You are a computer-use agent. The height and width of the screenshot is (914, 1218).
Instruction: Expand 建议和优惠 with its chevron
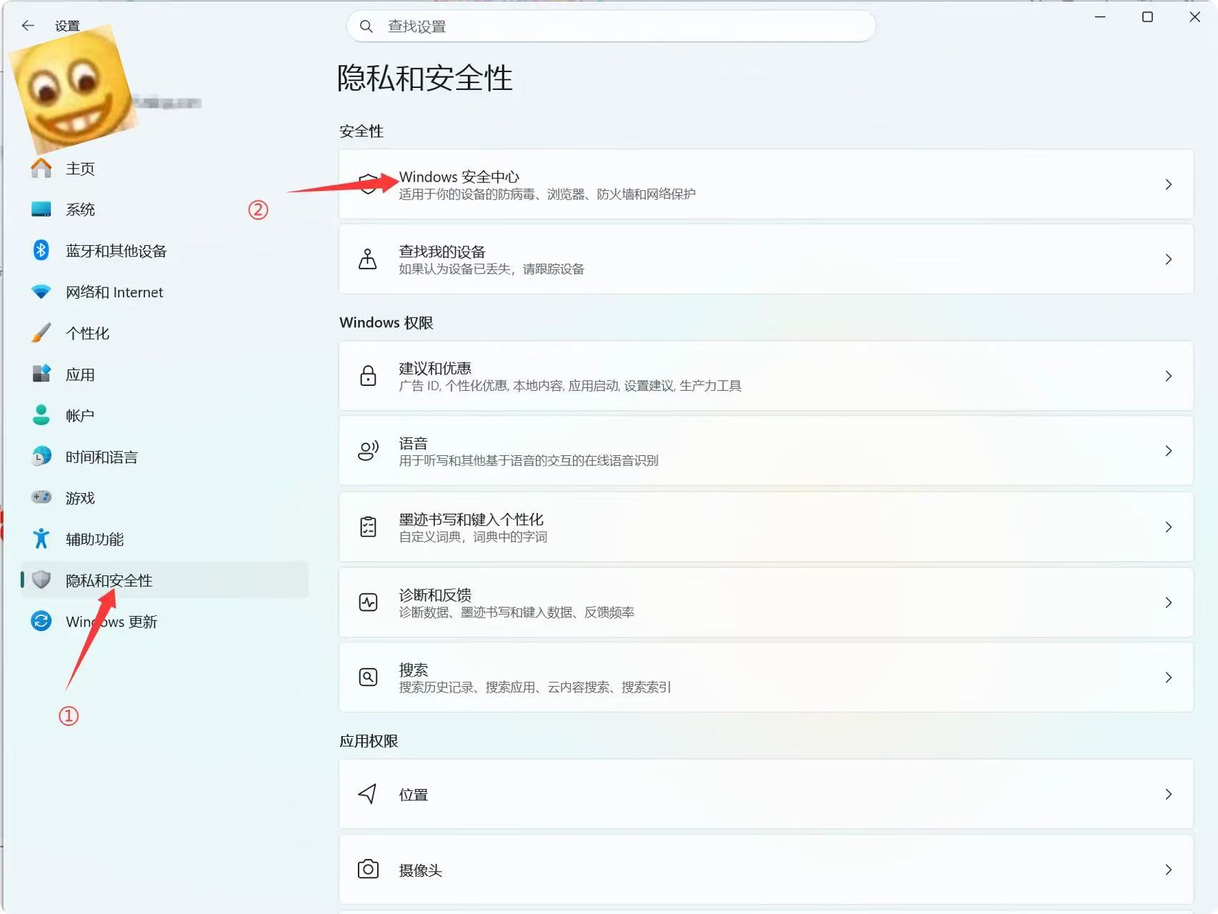pos(1169,376)
